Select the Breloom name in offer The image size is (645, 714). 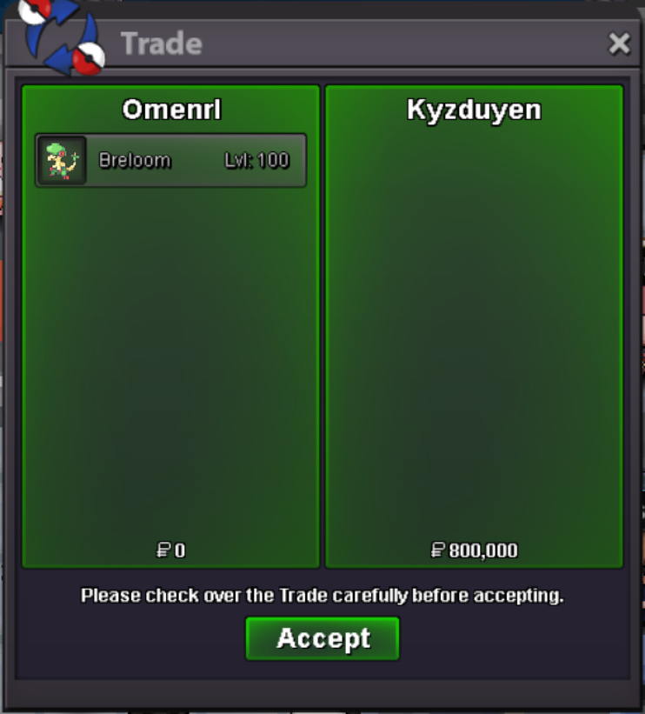pos(135,160)
